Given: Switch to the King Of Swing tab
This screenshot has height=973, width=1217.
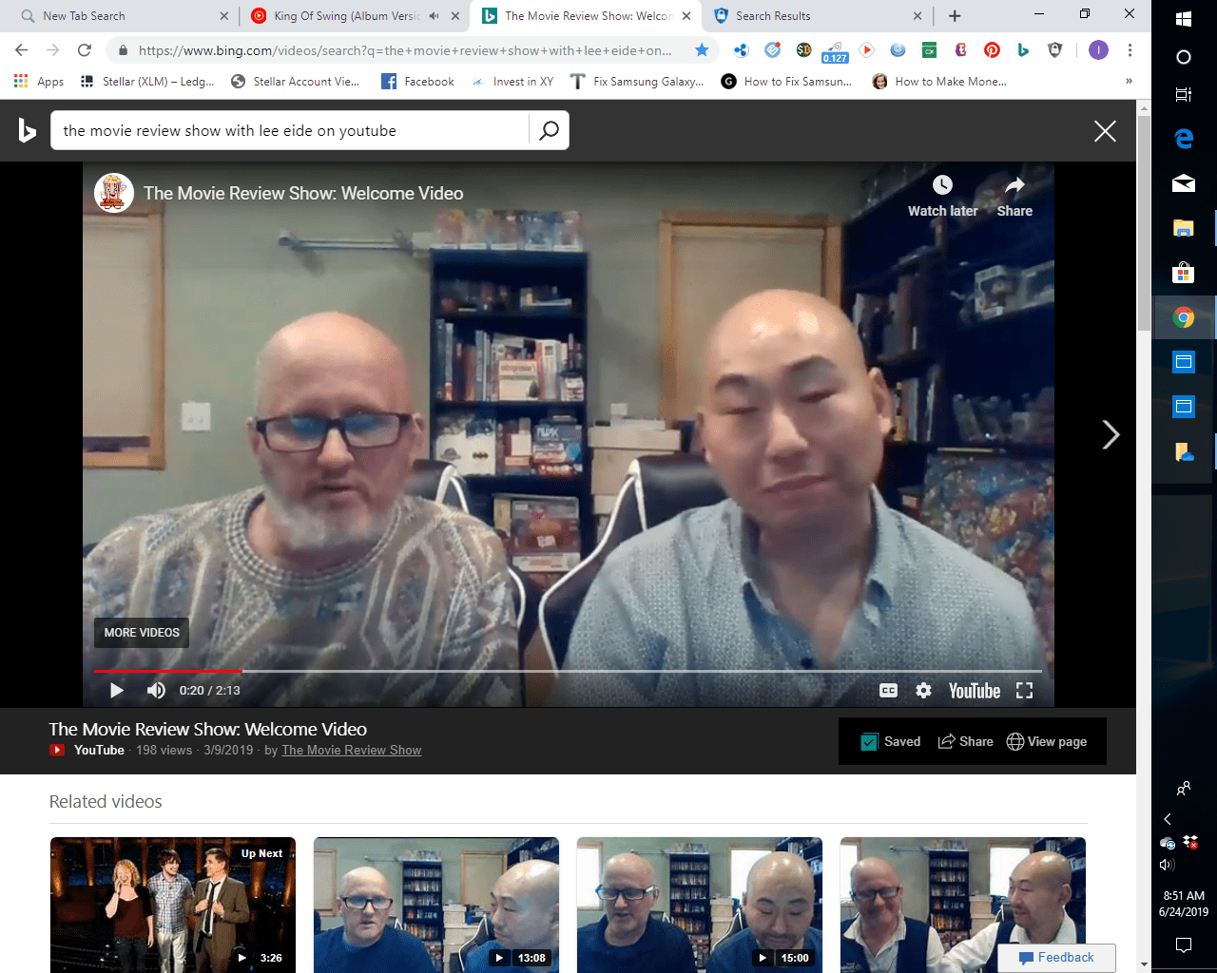Looking at the screenshot, I should 347,16.
